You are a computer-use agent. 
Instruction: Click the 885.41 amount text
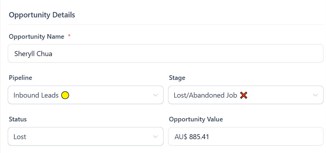coord(199,137)
